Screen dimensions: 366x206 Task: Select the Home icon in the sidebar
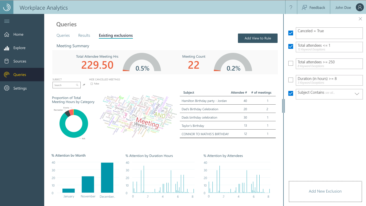[6, 34]
